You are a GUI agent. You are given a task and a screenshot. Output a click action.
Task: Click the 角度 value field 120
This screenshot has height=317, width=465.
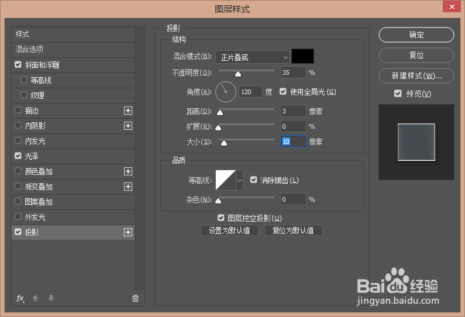click(x=250, y=92)
